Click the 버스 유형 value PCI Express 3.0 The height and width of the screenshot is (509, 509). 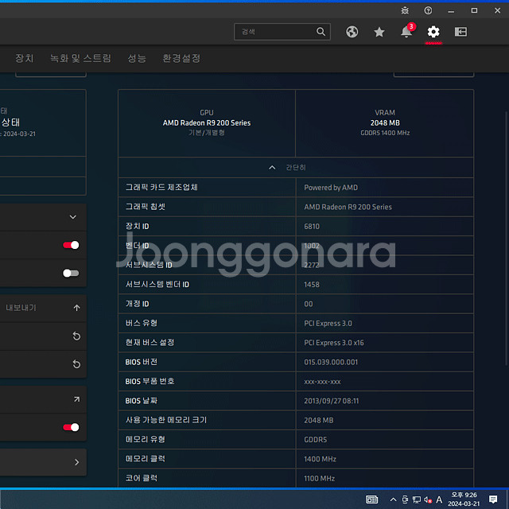tap(328, 324)
